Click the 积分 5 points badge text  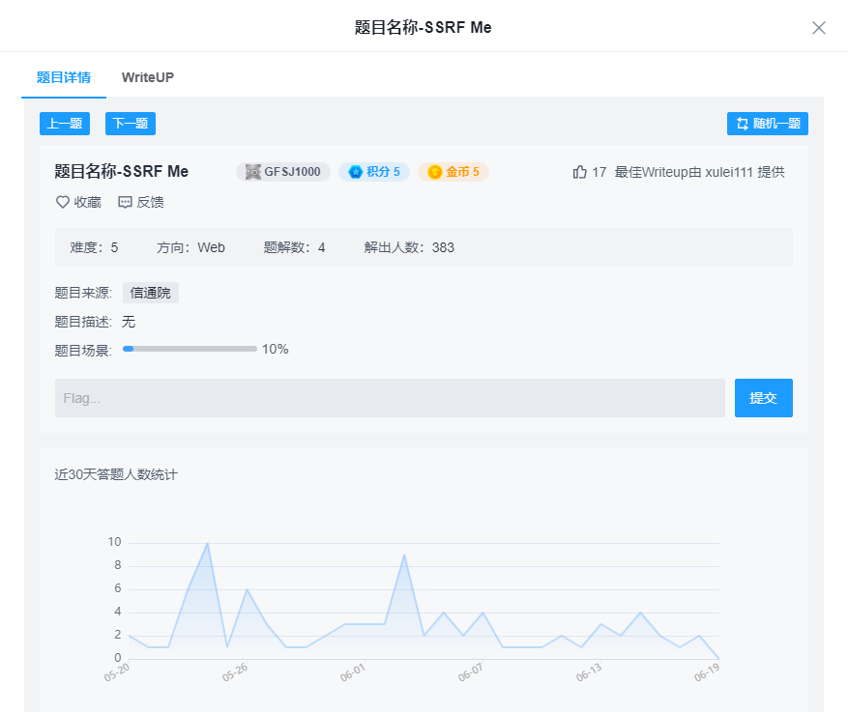(x=383, y=172)
